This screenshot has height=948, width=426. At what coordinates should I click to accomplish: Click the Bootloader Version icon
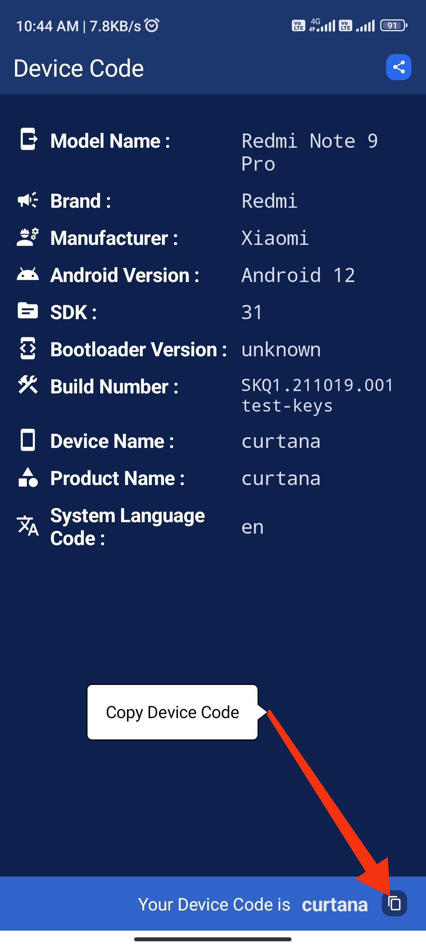point(28,348)
